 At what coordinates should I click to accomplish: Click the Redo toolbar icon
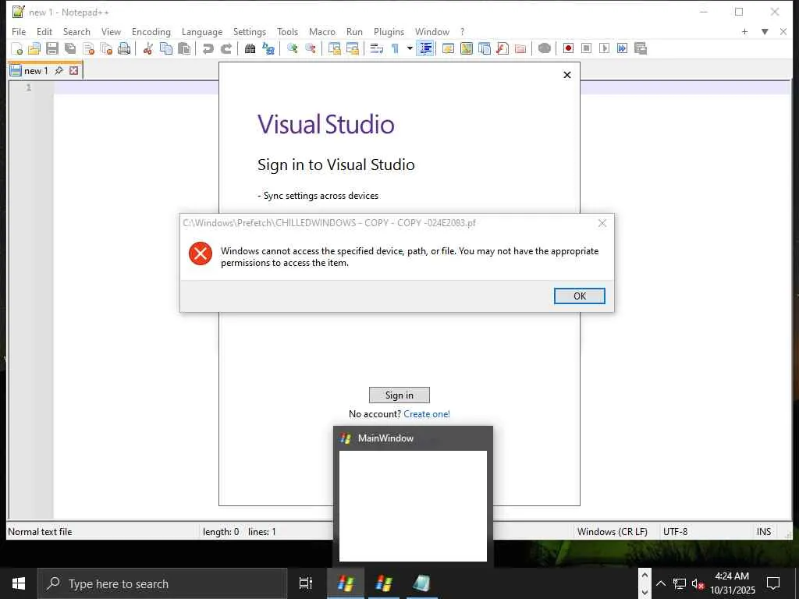point(226,49)
